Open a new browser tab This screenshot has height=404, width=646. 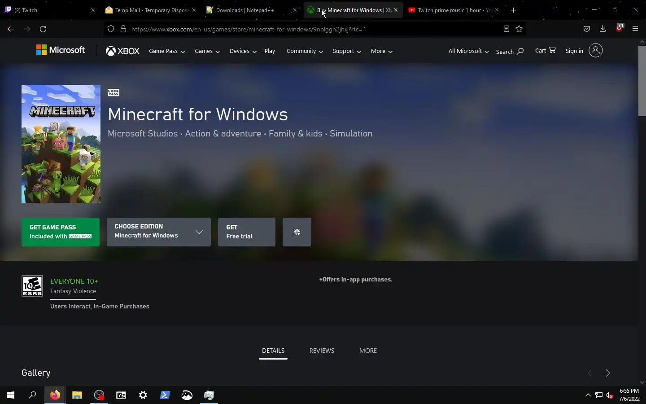coord(514,10)
